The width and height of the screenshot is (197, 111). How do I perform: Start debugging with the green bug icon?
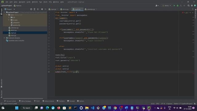tap(178, 6)
